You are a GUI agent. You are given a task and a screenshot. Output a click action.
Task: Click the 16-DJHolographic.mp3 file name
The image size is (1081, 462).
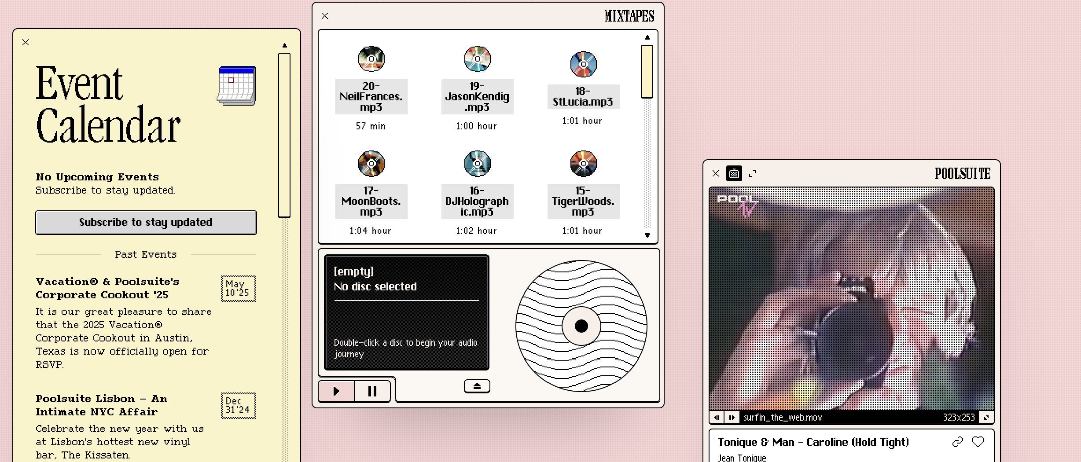pyautogui.click(x=477, y=202)
